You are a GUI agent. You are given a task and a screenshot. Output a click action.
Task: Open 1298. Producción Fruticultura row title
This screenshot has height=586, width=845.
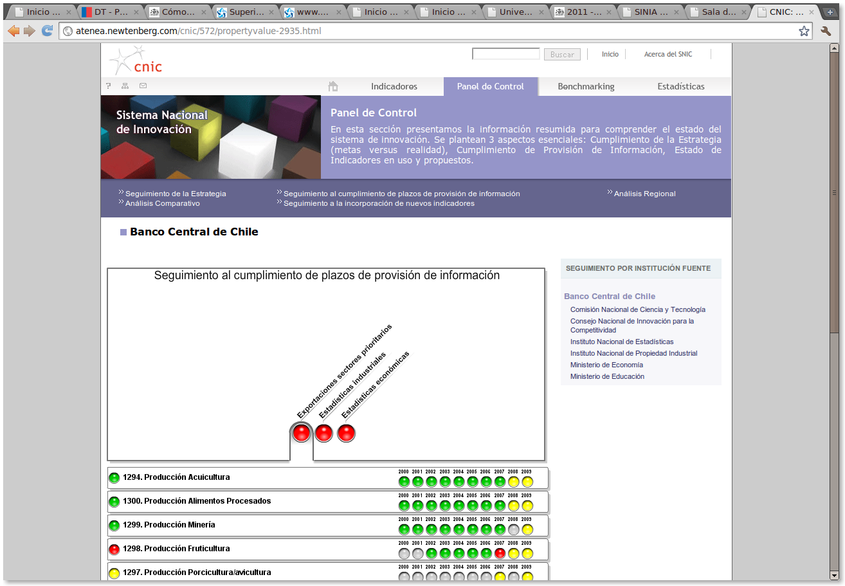click(x=176, y=549)
